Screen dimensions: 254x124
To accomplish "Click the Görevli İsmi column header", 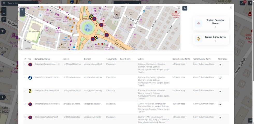I will (125, 59).
